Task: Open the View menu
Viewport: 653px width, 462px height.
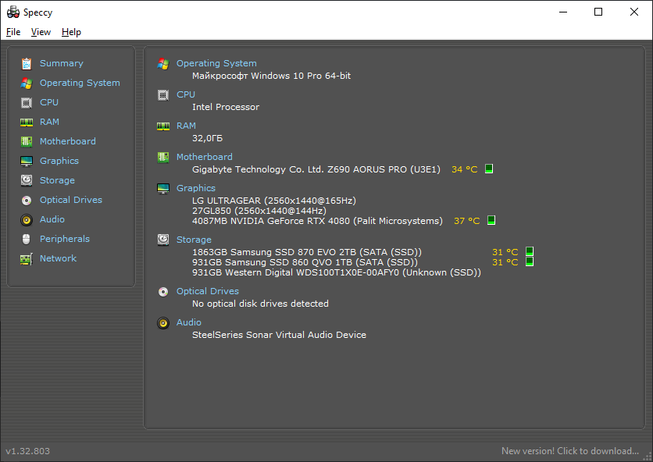Action: [x=41, y=32]
